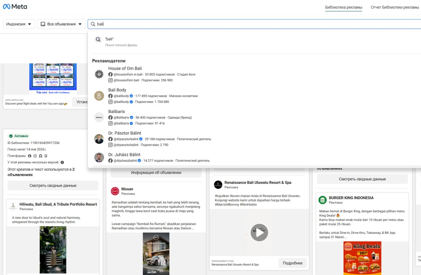The image size is (421, 275).
Task: Select House of Om Bali advertiser suggestion
Action: (x=254, y=74)
